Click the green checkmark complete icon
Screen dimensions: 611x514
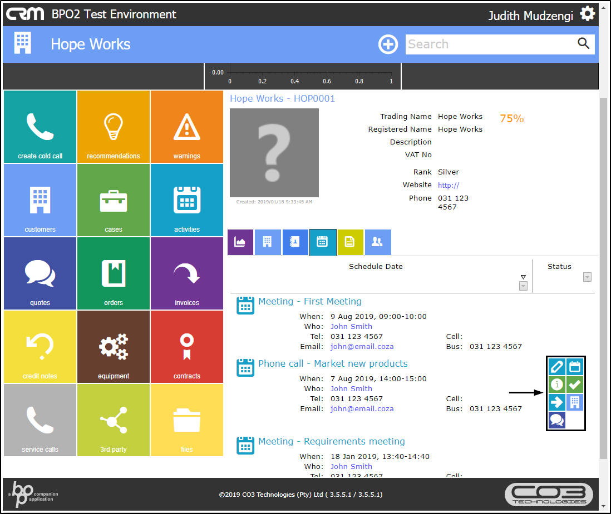point(575,385)
